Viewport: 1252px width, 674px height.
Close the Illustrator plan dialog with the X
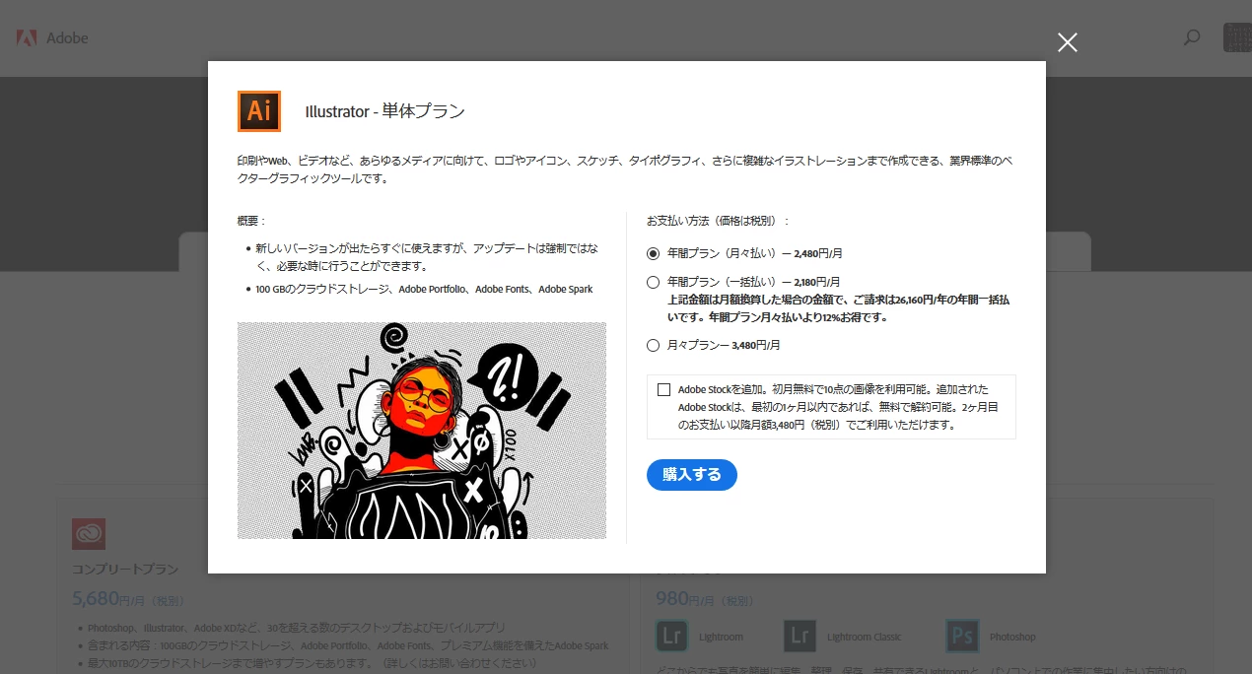pyautogui.click(x=1068, y=42)
